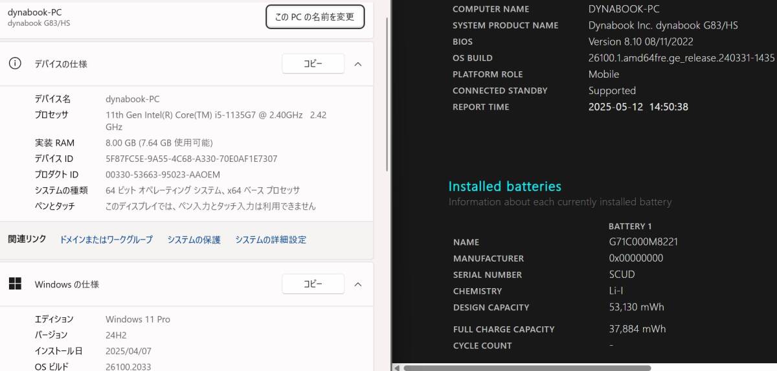Screen dimensions: 777x371
Task: Open ドメインまたはワークグループ link
Action: click(x=106, y=240)
